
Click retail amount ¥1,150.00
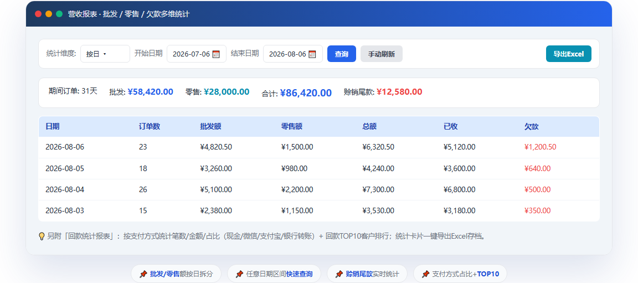tap(297, 210)
